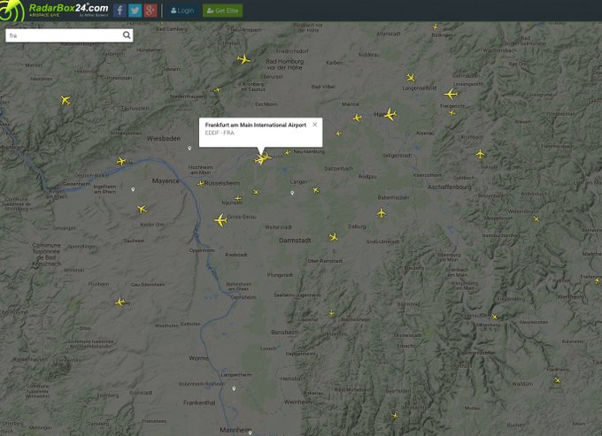Click the Wiesbaden city label

point(164,139)
